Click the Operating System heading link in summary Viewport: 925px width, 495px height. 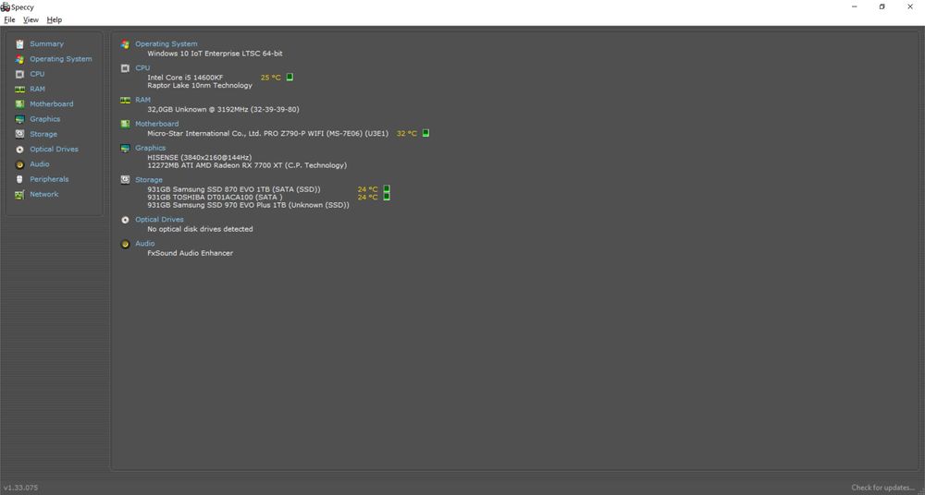166,43
